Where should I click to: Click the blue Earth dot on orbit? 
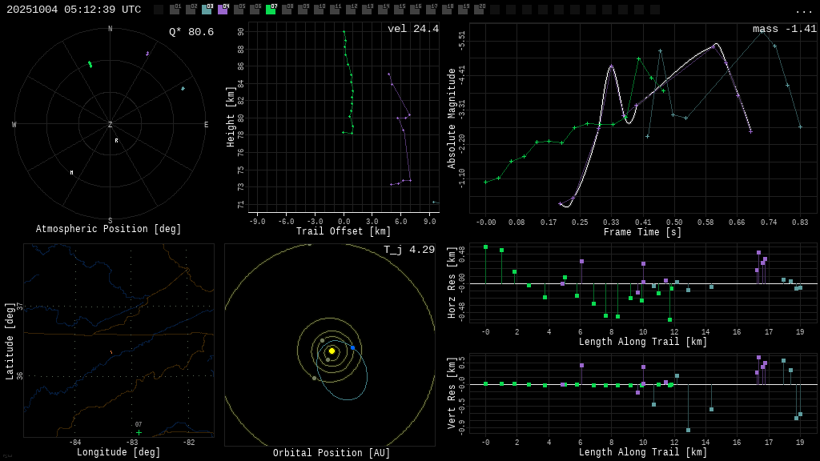pos(352,348)
